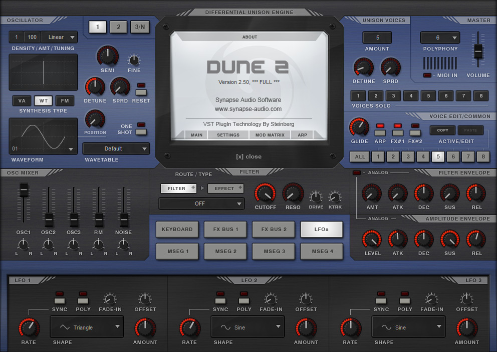Image resolution: width=497 pixels, height=352 pixels.
Task: Click the filter KTRK knob
Action: tap(335, 197)
